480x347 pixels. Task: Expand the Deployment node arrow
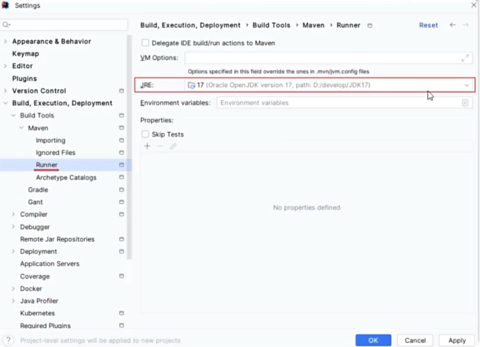coord(13,251)
